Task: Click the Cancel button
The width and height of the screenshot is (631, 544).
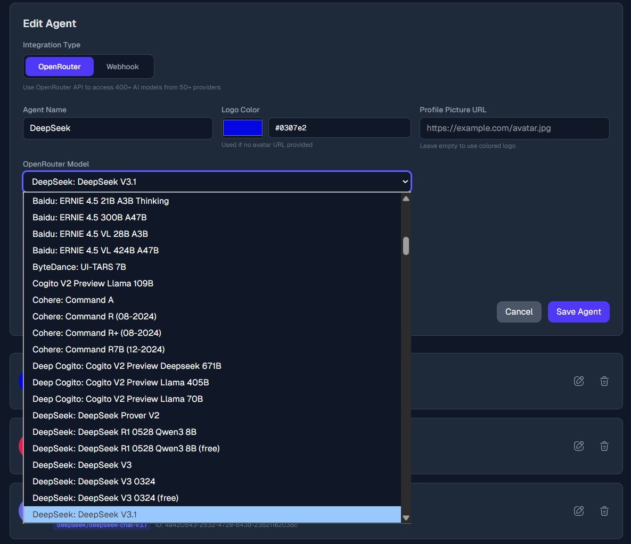Action: pos(519,312)
